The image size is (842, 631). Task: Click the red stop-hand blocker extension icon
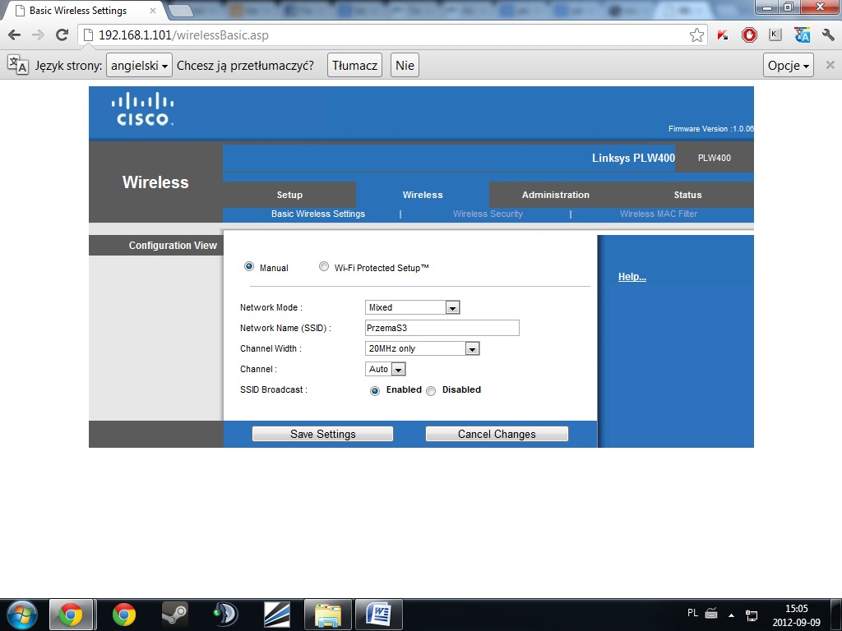click(x=749, y=35)
